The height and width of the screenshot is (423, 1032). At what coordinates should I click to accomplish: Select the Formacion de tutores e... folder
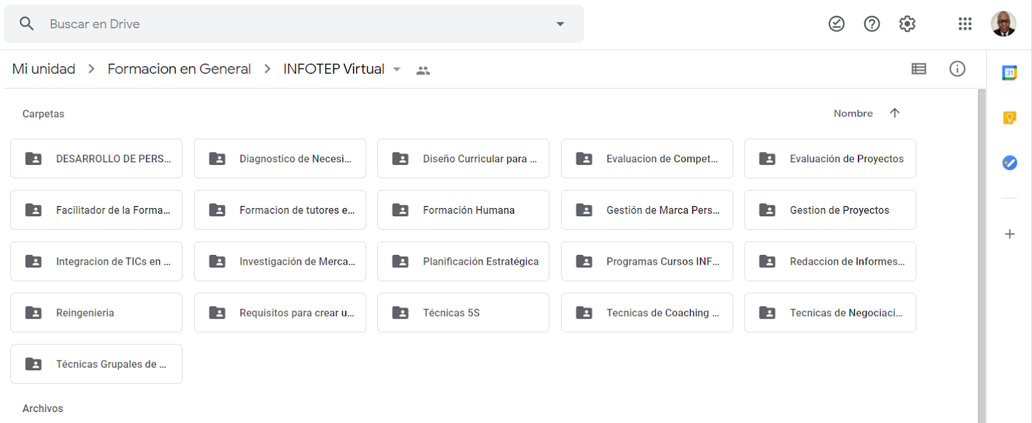pyautogui.click(x=280, y=210)
